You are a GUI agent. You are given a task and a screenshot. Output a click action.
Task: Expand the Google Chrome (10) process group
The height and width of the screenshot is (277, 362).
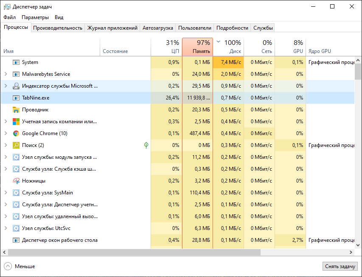tap(6, 133)
